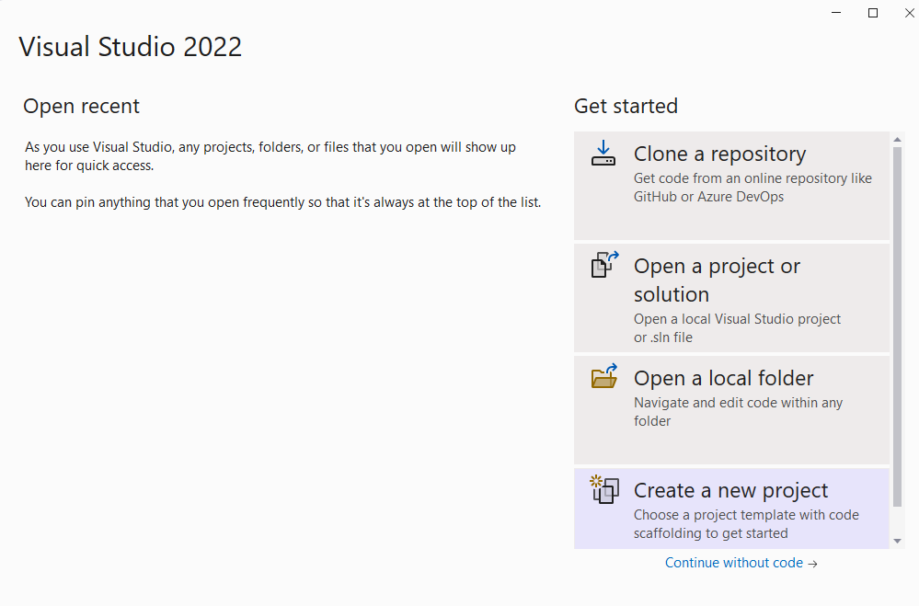Maximize the Visual Studio window
Image resolution: width=919 pixels, height=606 pixels.
point(872,12)
